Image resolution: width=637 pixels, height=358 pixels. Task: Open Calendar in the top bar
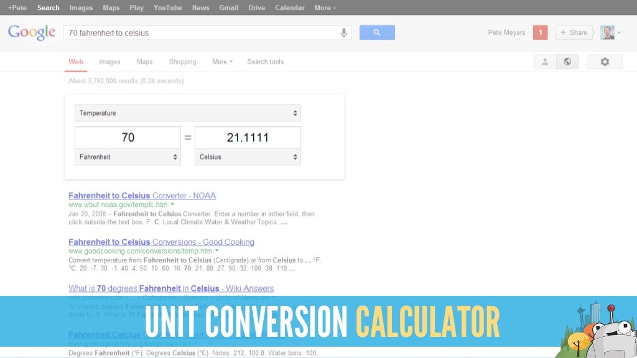tap(290, 7)
